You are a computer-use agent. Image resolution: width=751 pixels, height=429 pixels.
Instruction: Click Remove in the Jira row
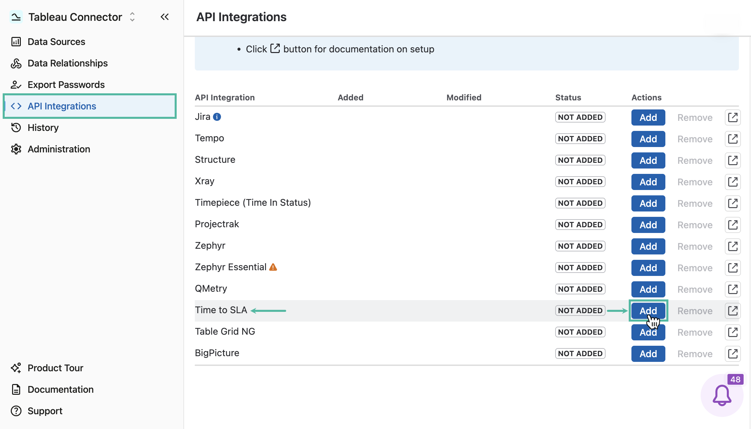(695, 117)
